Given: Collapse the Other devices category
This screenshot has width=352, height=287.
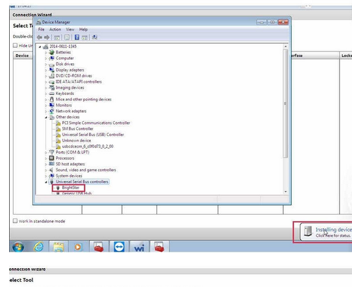Looking at the screenshot, I should 46,117.
